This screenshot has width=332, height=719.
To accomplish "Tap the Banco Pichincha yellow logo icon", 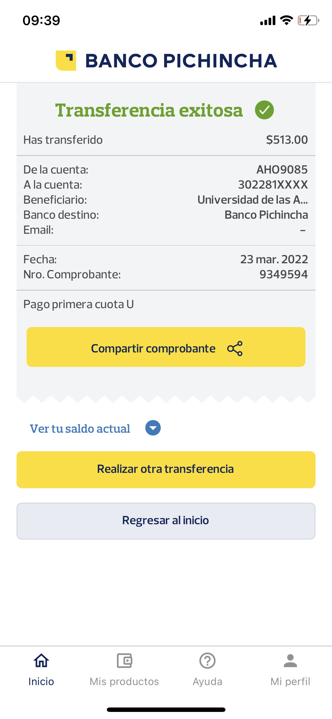I will click(66, 61).
